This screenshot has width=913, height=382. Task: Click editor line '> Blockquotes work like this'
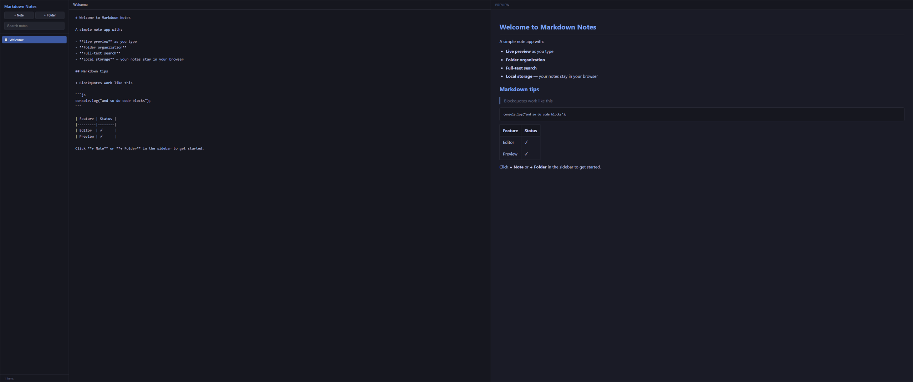point(104,83)
